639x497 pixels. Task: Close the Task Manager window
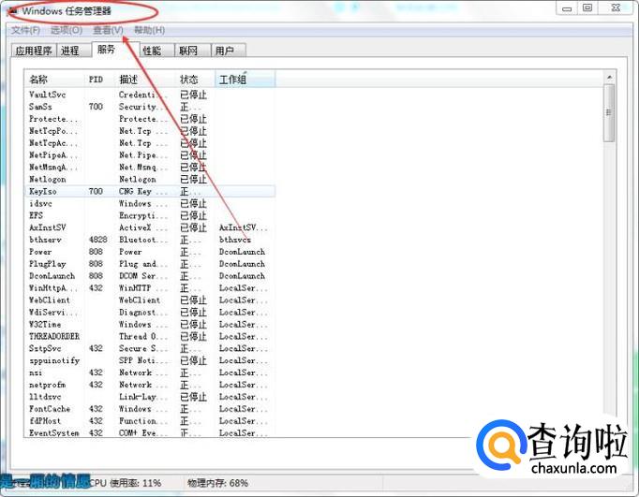(617, 8)
